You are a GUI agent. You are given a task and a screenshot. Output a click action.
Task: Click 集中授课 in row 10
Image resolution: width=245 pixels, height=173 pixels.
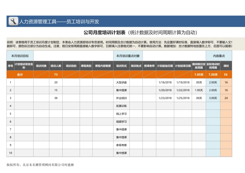pyautogui.click(x=121, y=153)
